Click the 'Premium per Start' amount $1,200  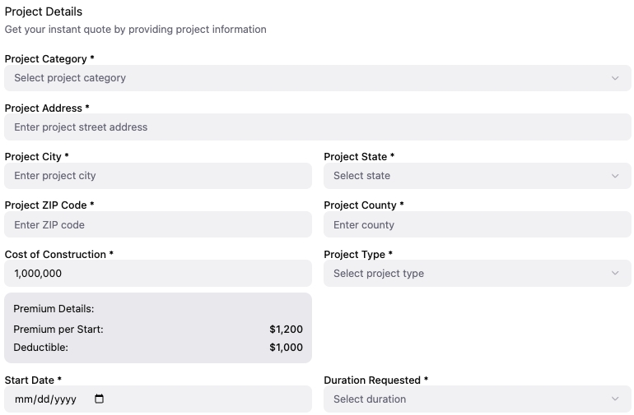pos(286,330)
